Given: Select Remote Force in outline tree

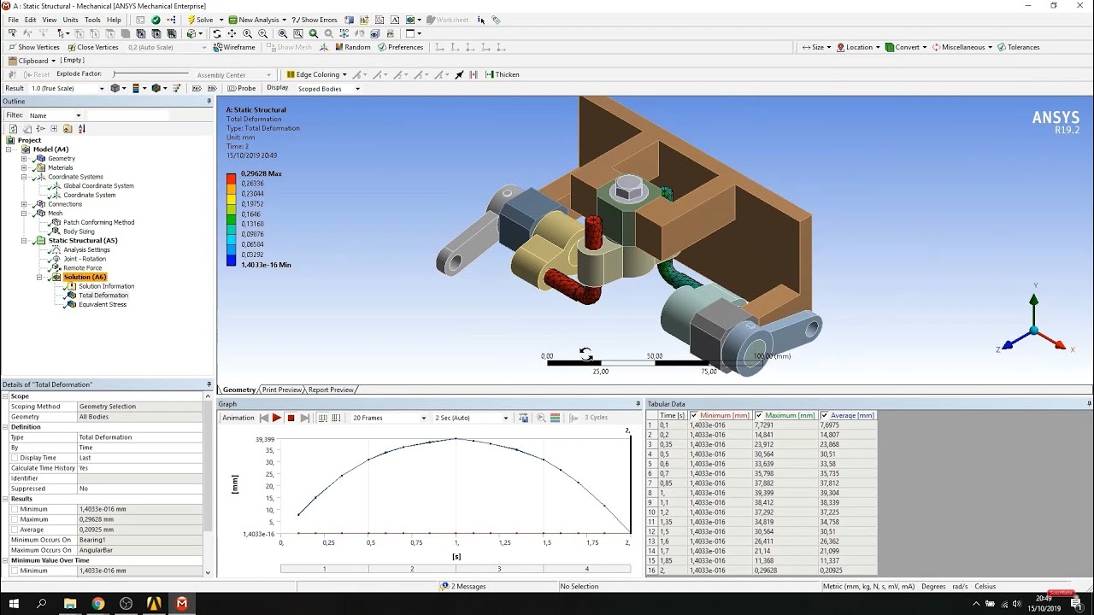Looking at the screenshot, I should (82, 268).
